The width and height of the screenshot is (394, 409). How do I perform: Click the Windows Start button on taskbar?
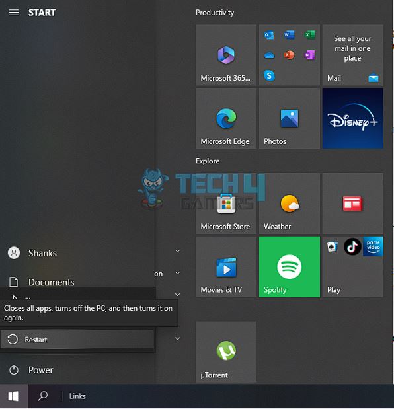click(14, 396)
